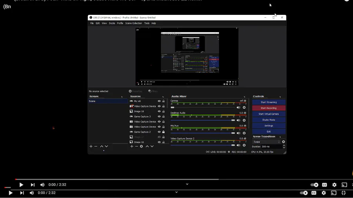Toggle visibility of My vdi source

159,101
